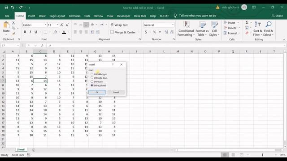This screenshot has width=287, height=161.
Task: Align text left
Action: point(75,32)
